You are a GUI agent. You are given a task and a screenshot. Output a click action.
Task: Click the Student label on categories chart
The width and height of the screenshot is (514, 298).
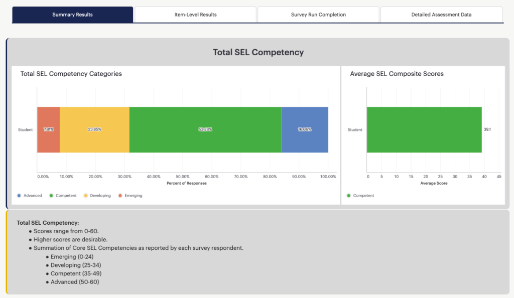(x=25, y=129)
